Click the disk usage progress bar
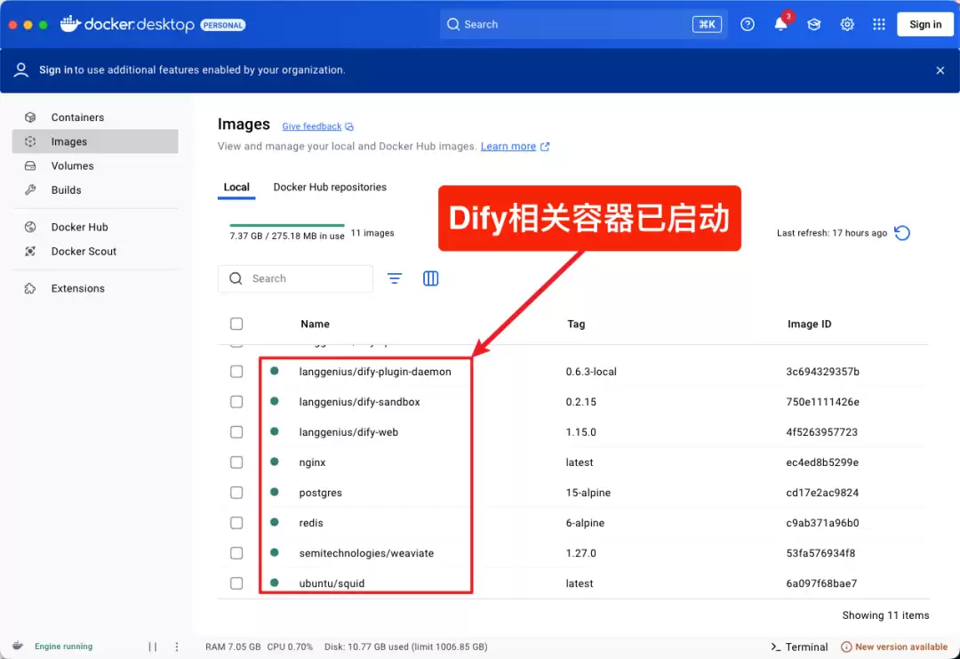This screenshot has height=659, width=960. click(287, 225)
